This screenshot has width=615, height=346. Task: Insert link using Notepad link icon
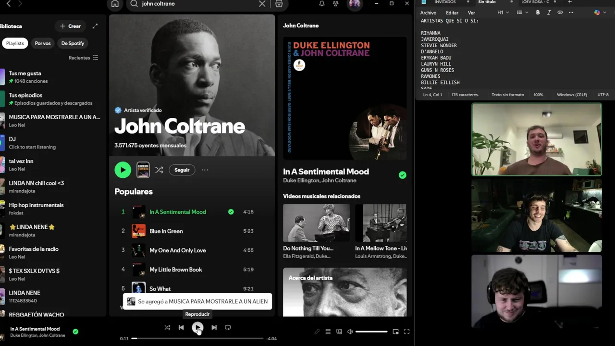coord(560,12)
